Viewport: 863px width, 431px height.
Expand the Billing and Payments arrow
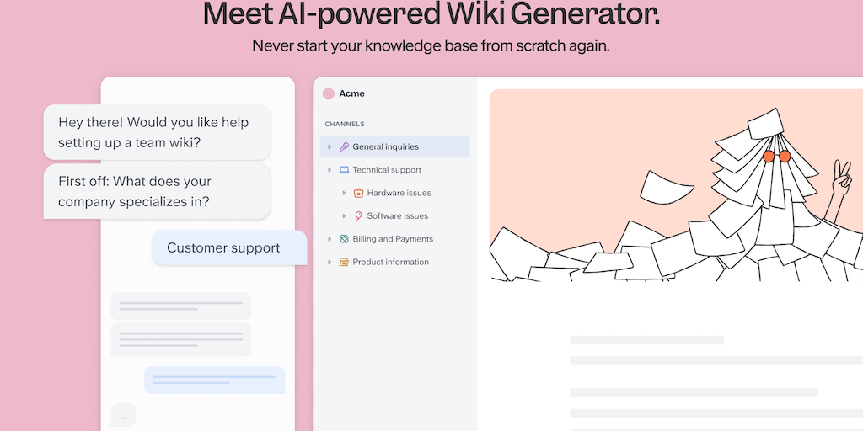pos(330,239)
